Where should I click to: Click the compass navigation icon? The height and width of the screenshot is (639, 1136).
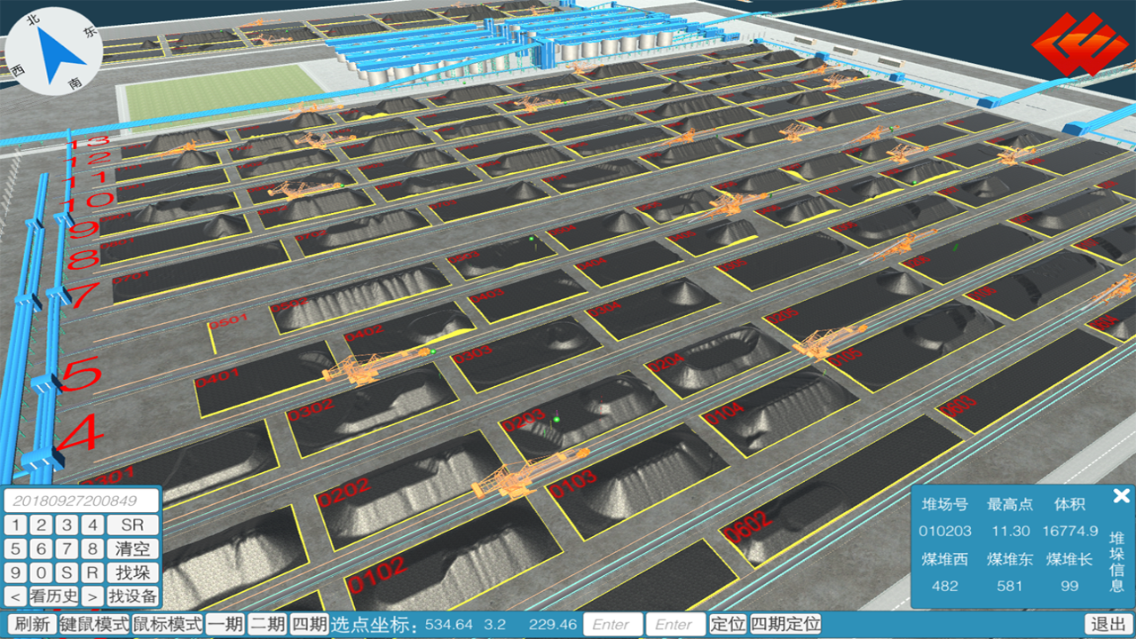tap(53, 51)
